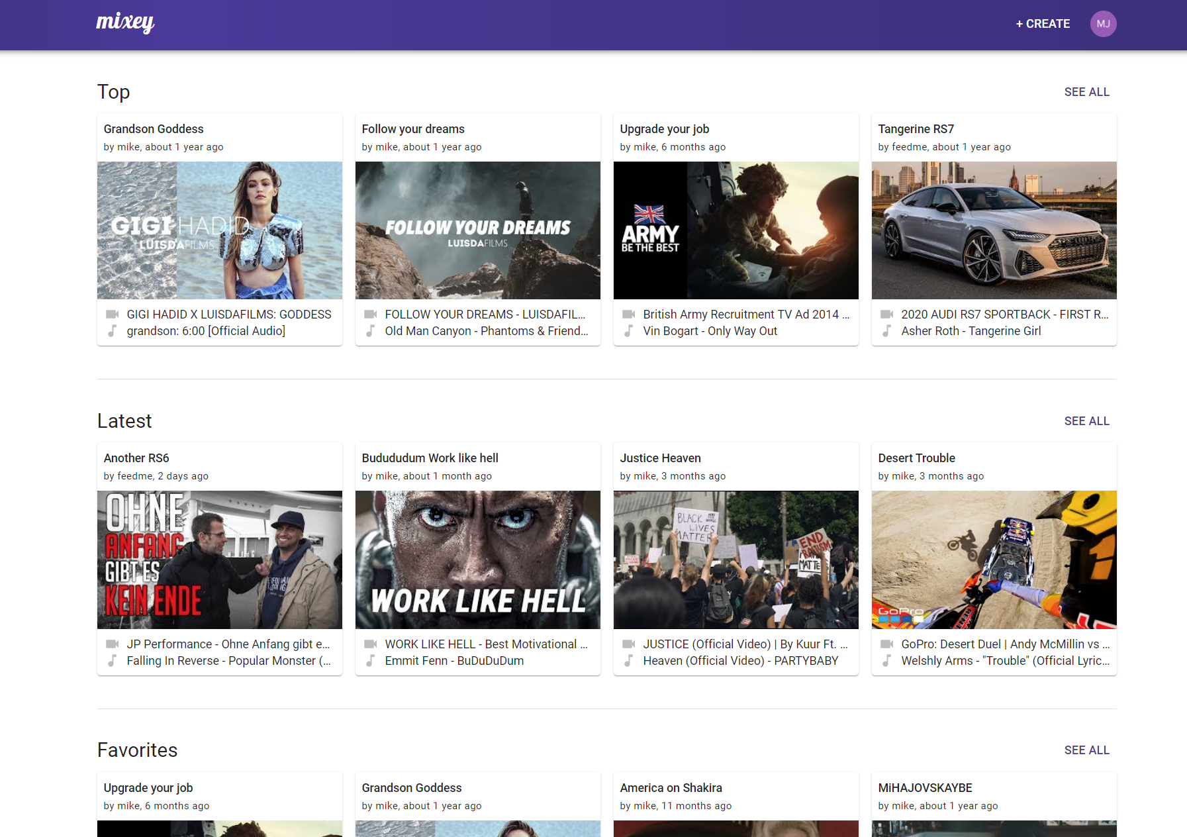Click the Follow your dreams card title
The width and height of the screenshot is (1187, 837).
coord(413,129)
